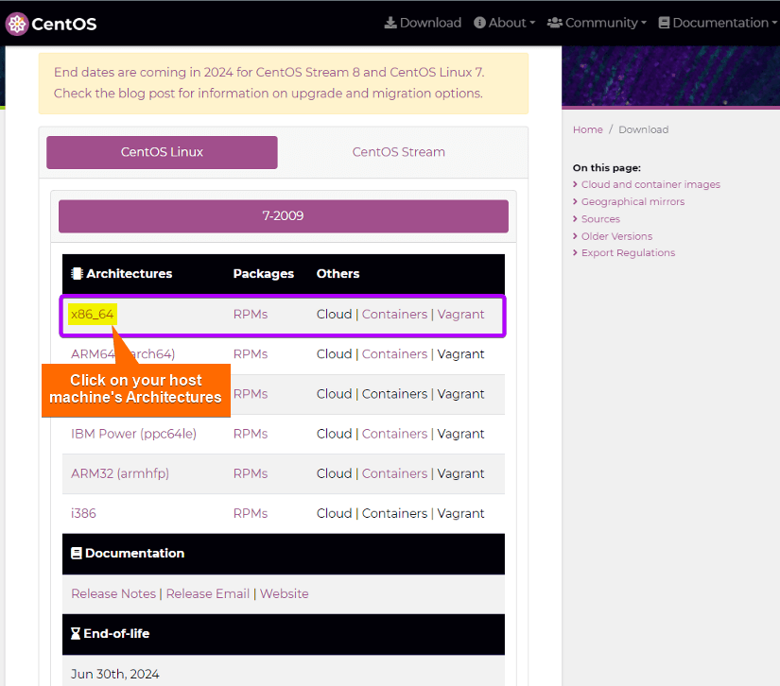Screen dimensions: 780x686
Task: Jump to Sources section
Action: (x=600, y=219)
